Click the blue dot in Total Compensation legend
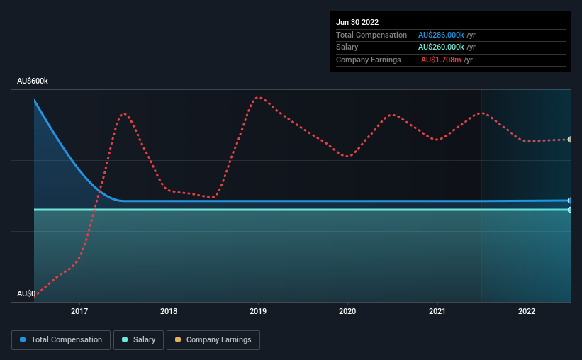Screen dimensions: 582x360 [23, 339]
